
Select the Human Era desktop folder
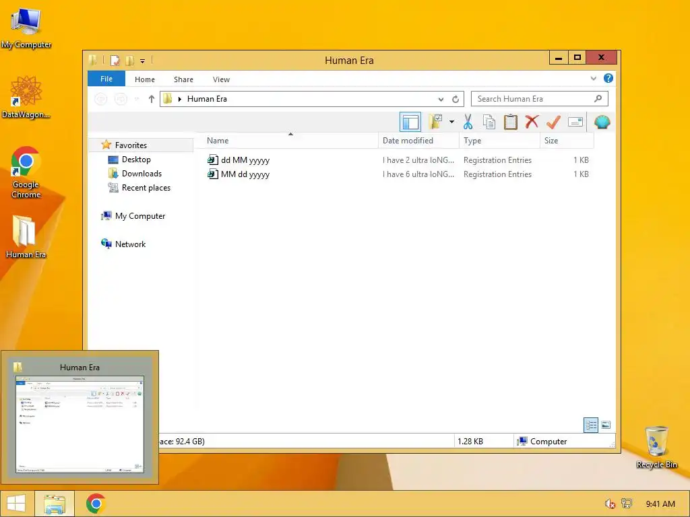(x=26, y=236)
